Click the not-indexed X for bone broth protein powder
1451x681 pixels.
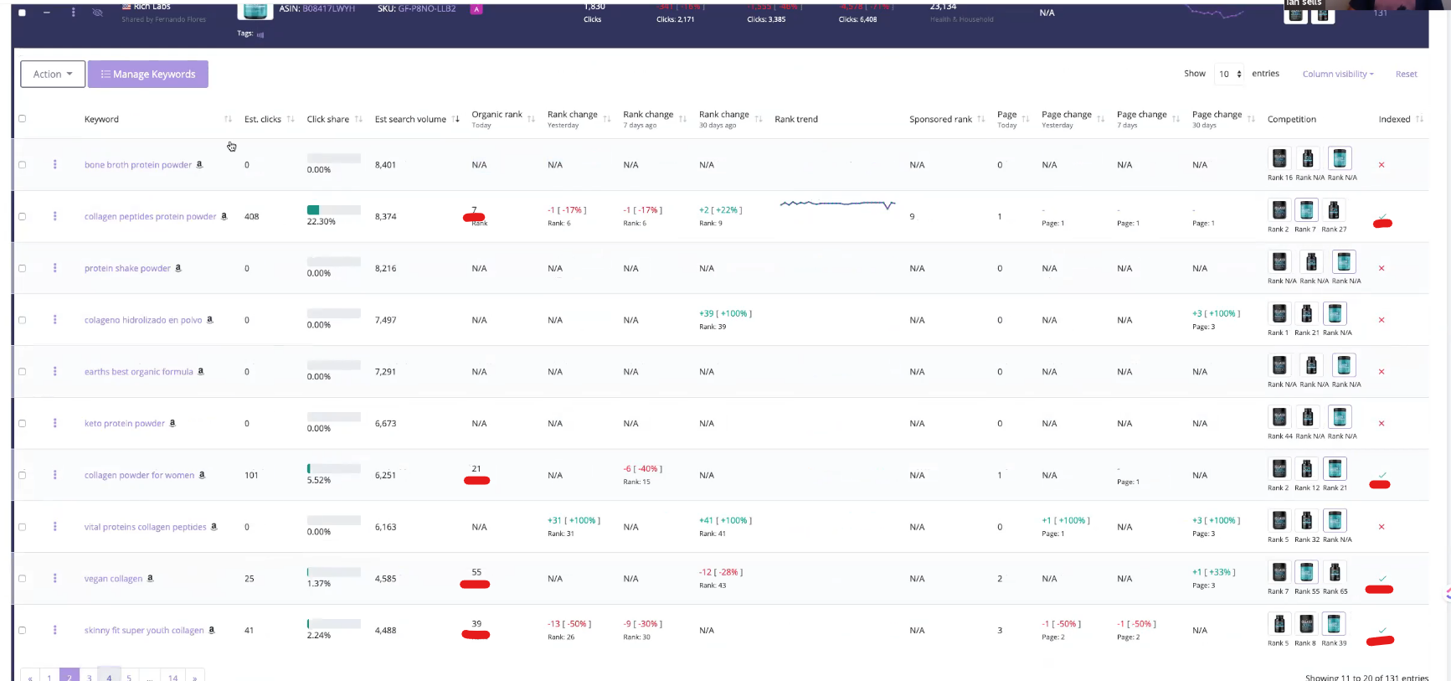click(1382, 165)
